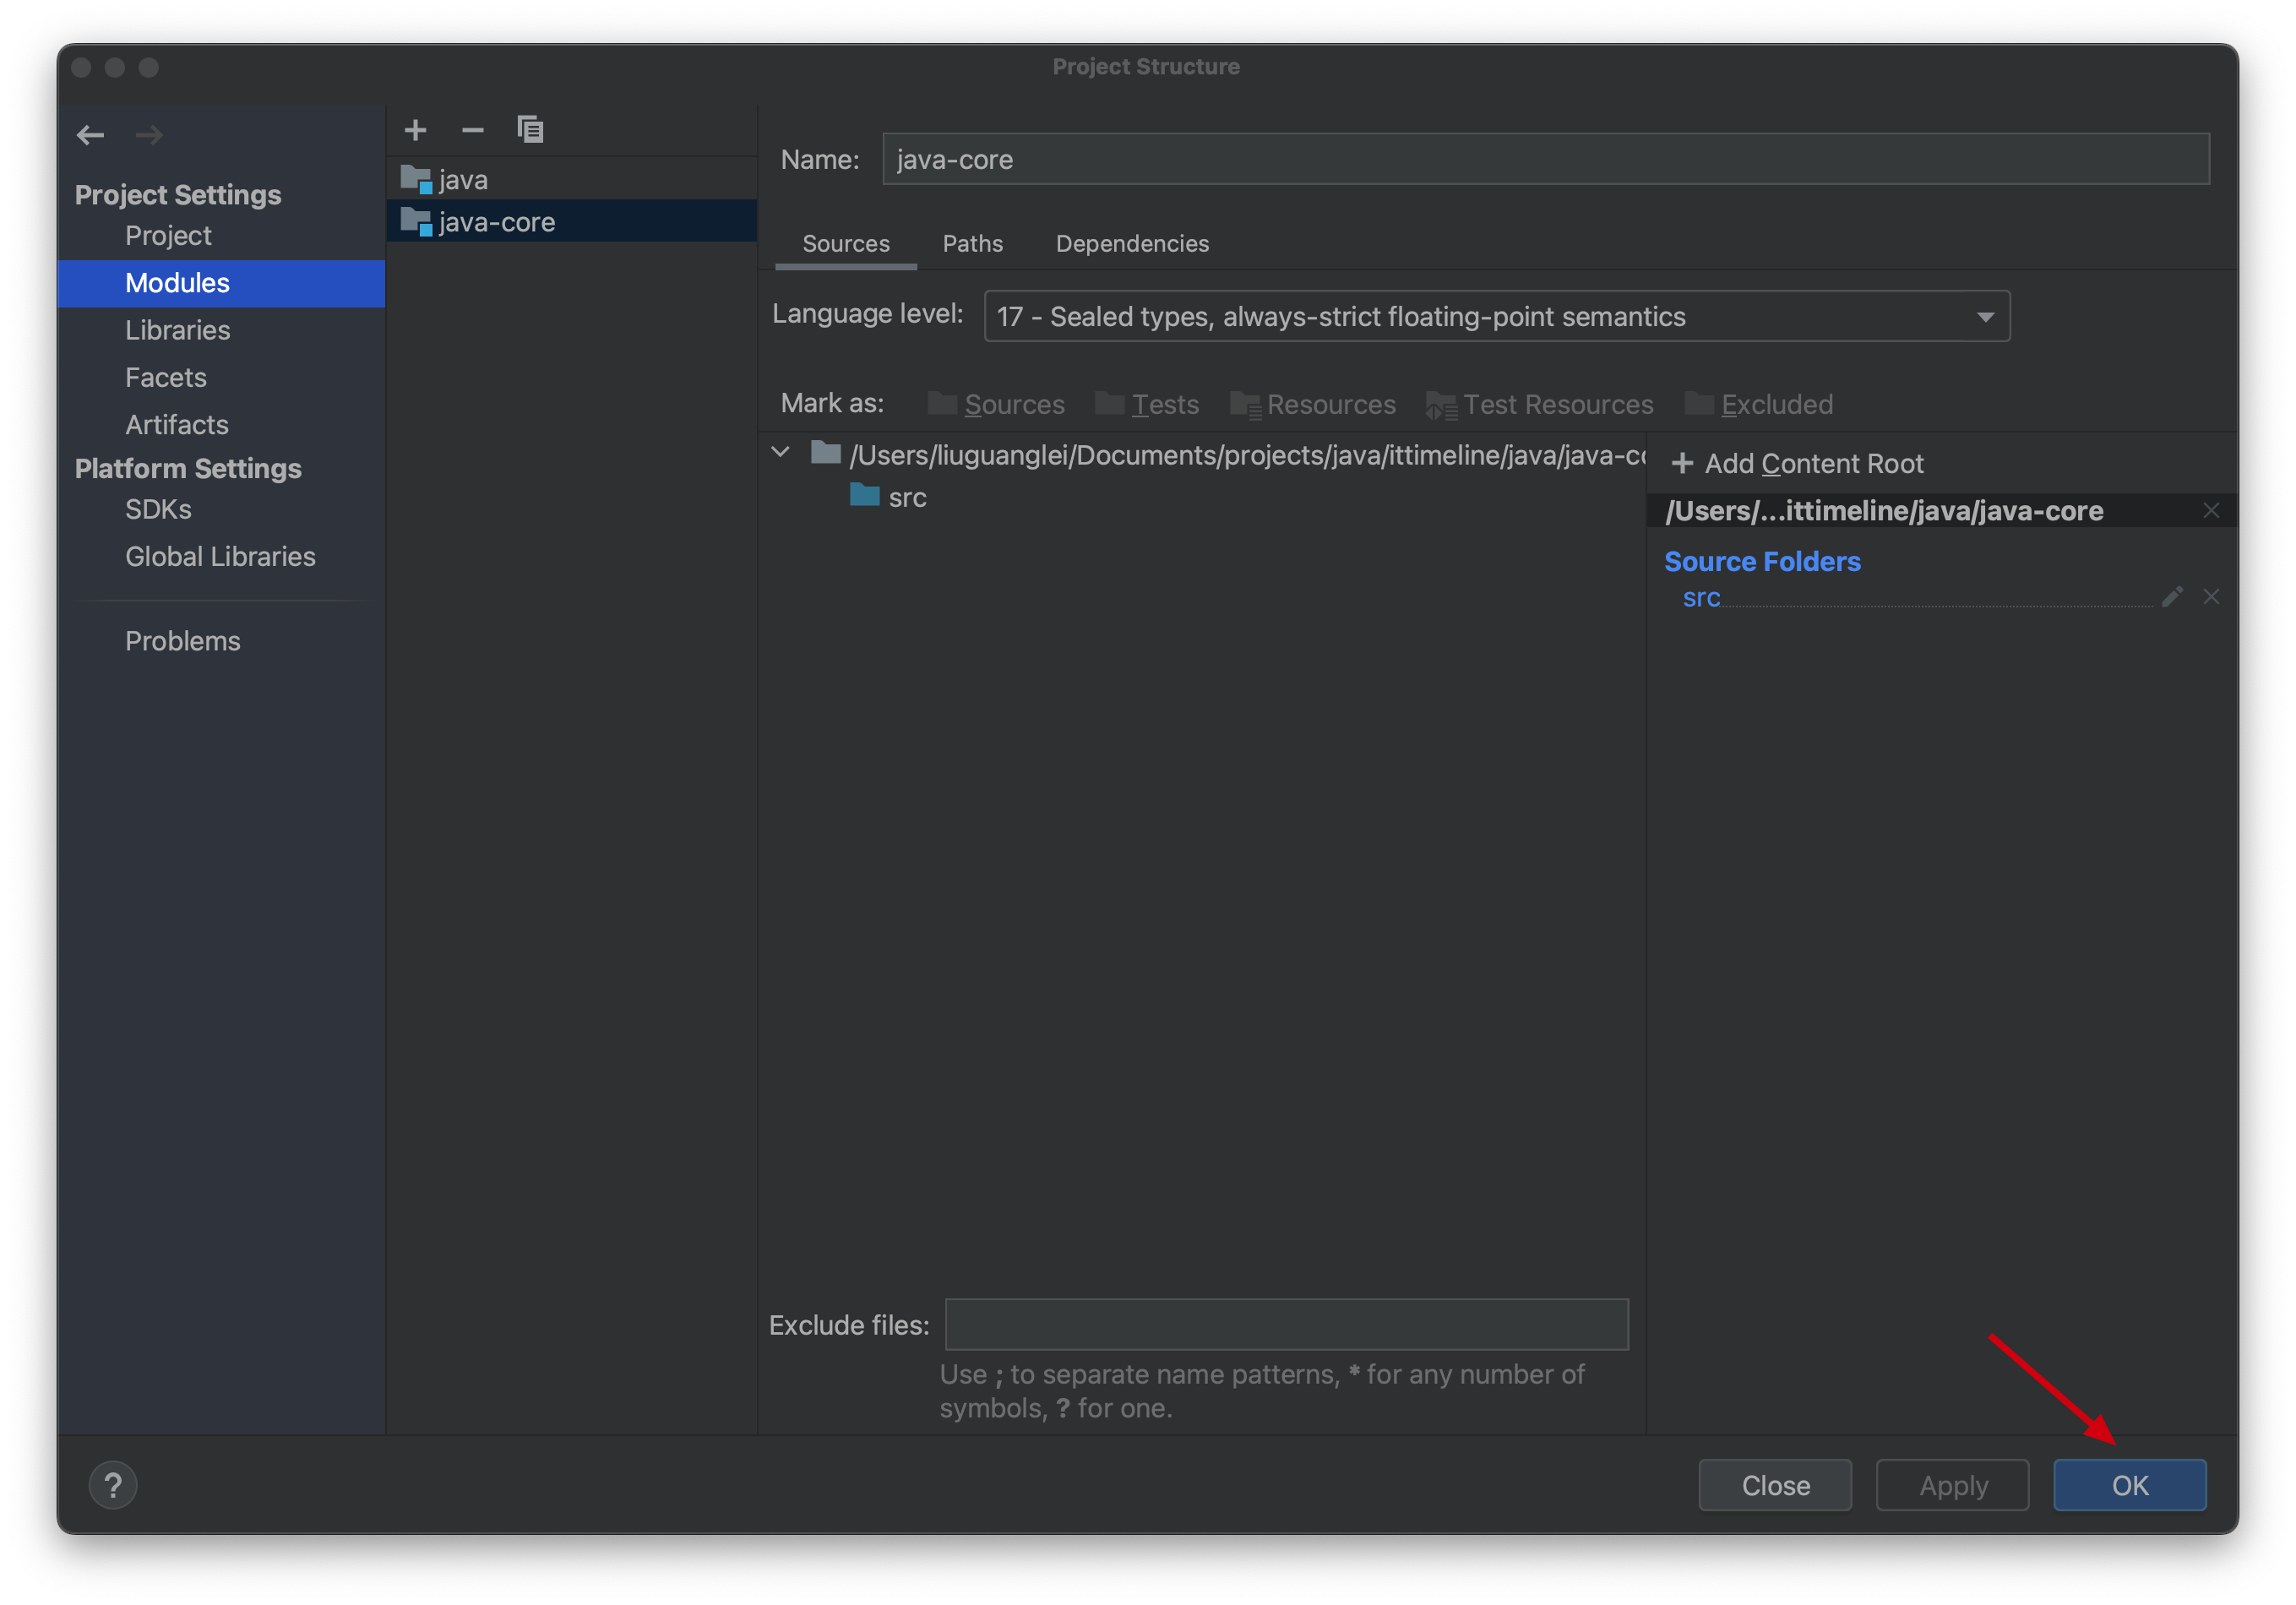This screenshot has height=1605, width=2296.
Task: Click the Apply button
Action: tap(1952, 1485)
